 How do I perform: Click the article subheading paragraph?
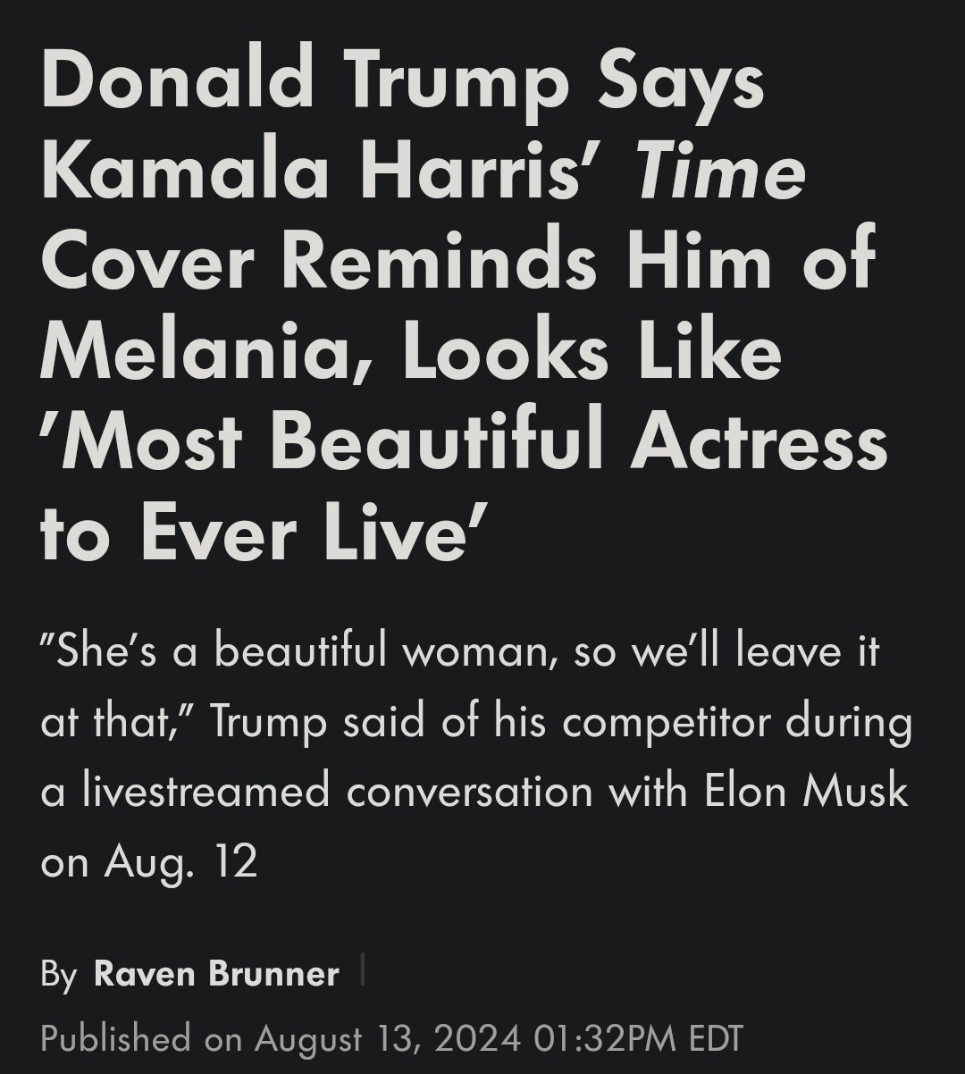click(x=476, y=756)
